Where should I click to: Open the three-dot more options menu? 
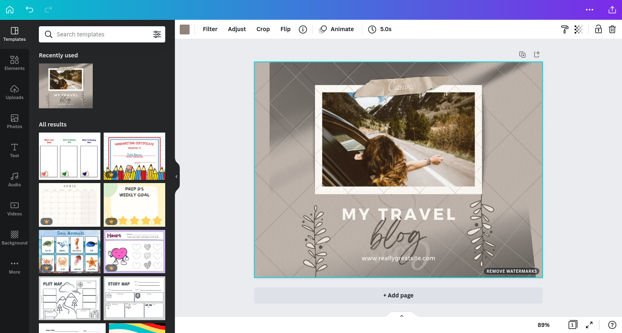(x=590, y=10)
